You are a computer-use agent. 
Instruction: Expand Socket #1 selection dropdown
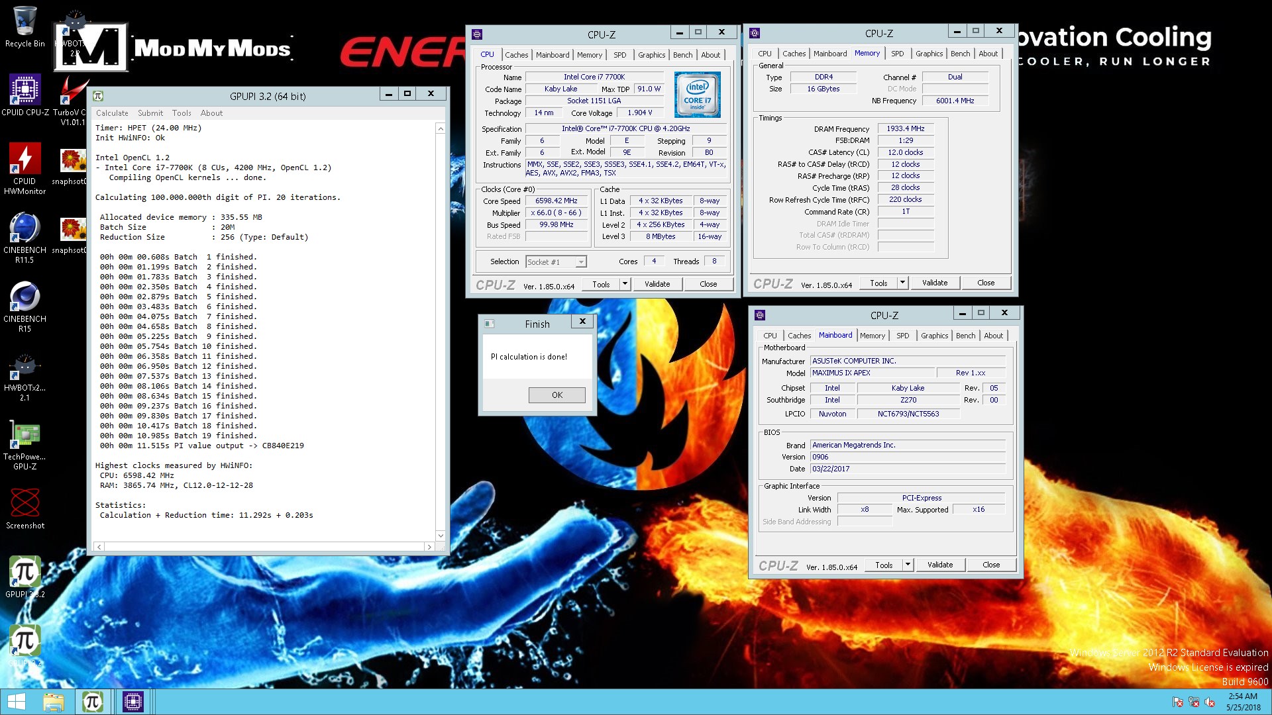coord(581,262)
